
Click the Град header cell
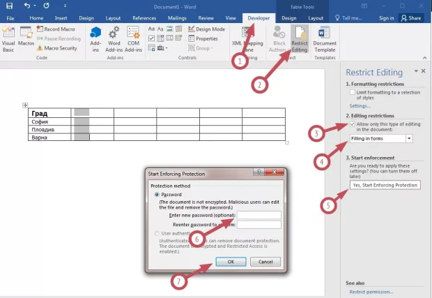49,113
